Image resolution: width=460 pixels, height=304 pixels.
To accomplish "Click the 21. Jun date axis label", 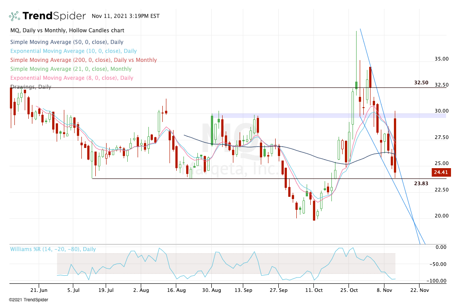I will [40, 291].
